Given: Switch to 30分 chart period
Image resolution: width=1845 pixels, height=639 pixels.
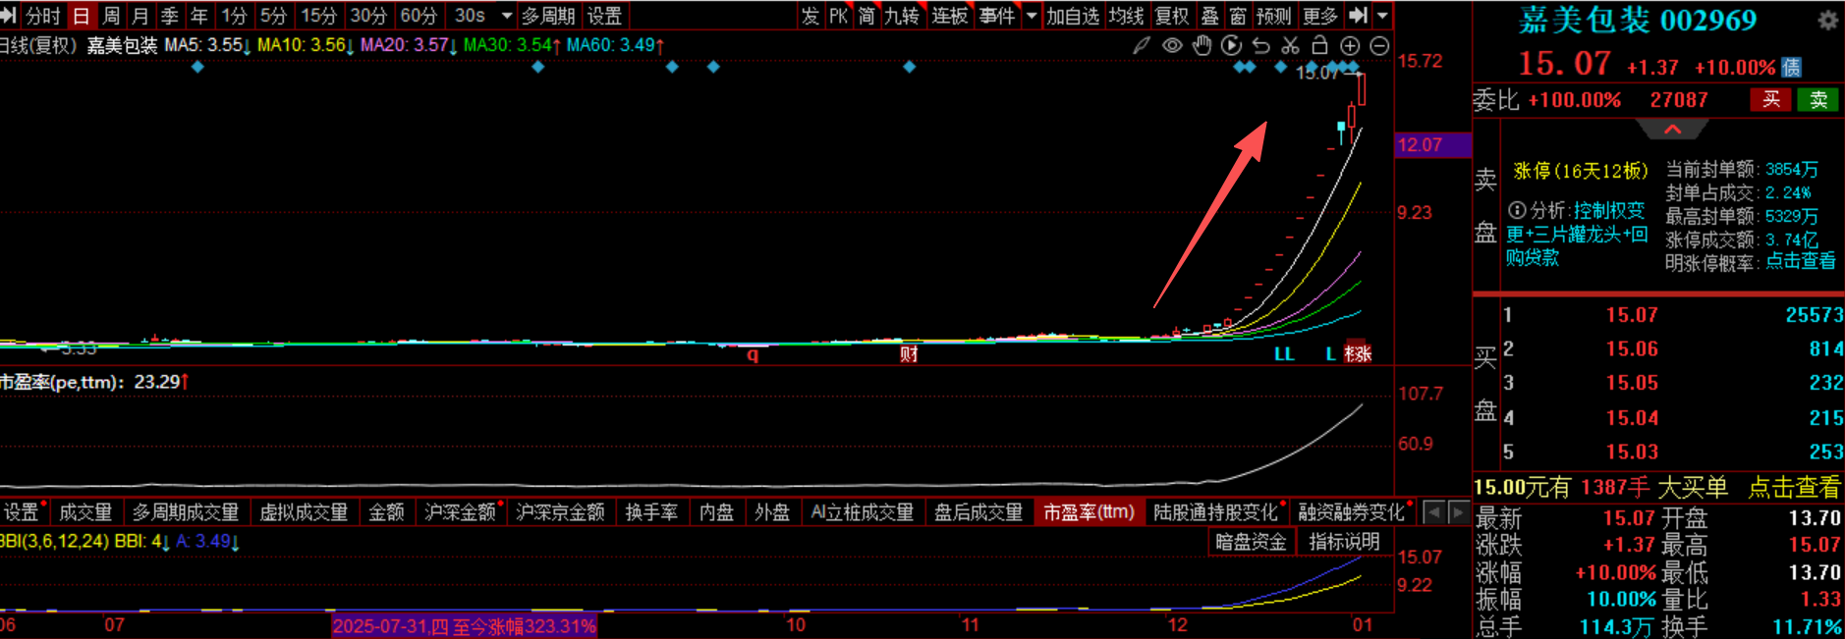Looking at the screenshot, I should [368, 16].
